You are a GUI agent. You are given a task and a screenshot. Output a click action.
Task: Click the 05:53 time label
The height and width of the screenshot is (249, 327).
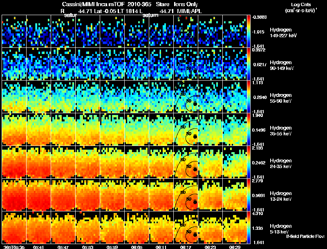[x=87, y=247]
